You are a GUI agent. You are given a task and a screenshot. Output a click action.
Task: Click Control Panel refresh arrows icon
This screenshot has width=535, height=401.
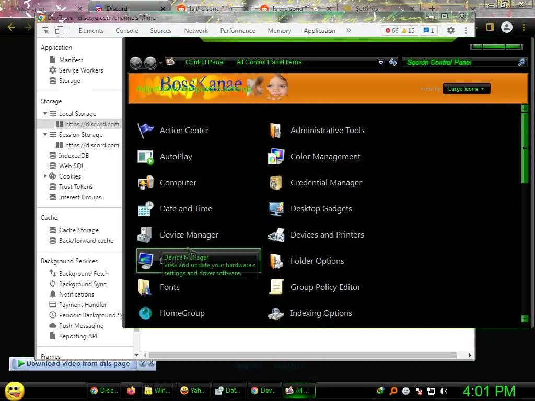[393, 63]
